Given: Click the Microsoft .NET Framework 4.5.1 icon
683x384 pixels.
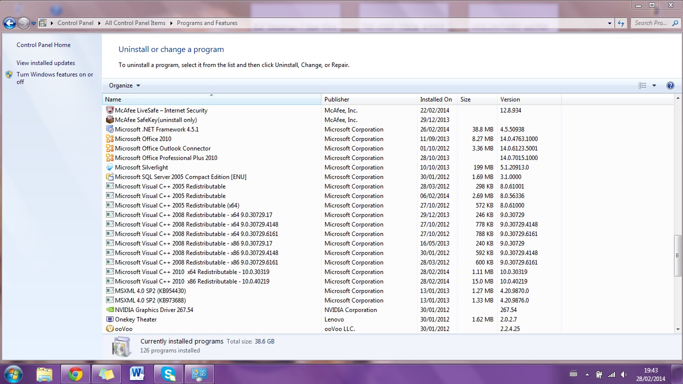Looking at the screenshot, I should [110, 129].
